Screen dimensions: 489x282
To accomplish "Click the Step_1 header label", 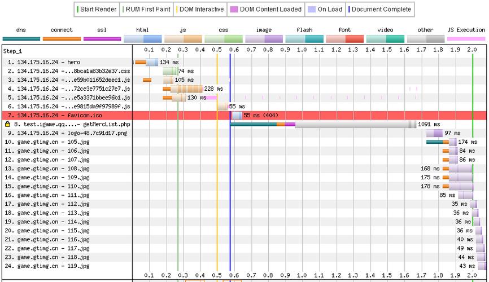I will point(12,51).
